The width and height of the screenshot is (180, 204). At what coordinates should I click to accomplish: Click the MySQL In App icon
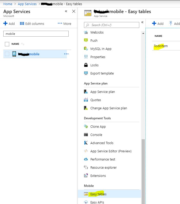point(86,49)
